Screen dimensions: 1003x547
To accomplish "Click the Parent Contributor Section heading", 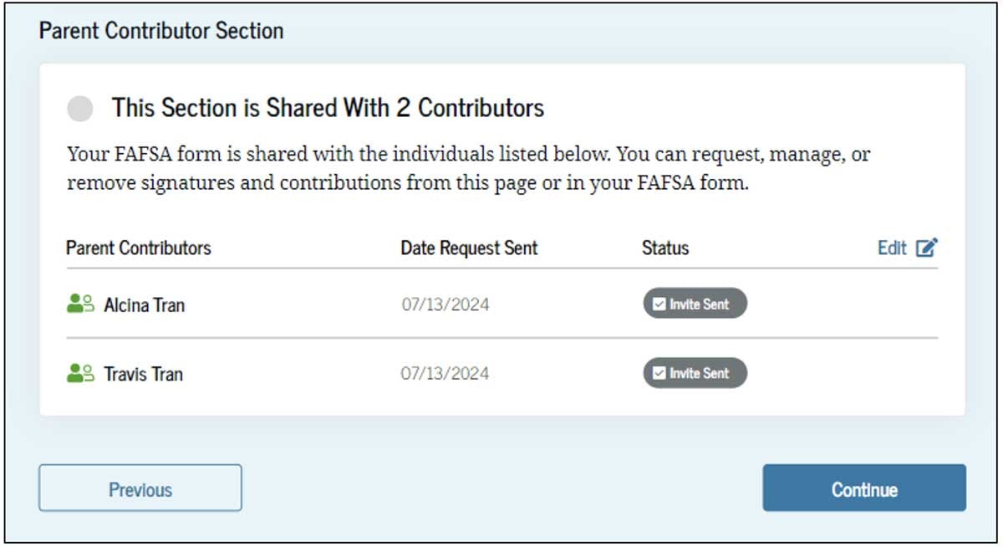I will (x=161, y=31).
